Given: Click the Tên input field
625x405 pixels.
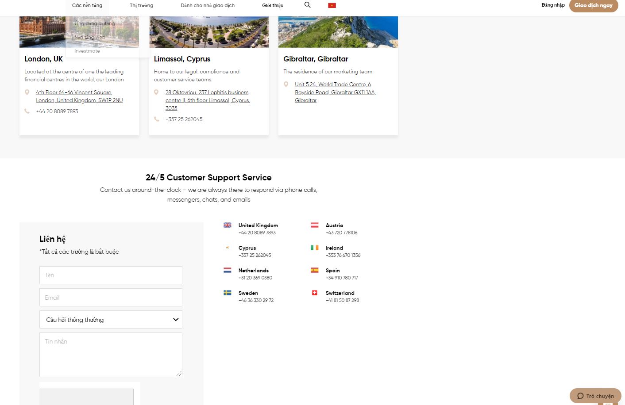Looking at the screenshot, I should 111,275.
